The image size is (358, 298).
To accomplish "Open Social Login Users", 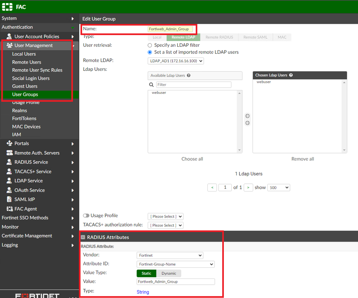I will click(31, 78).
